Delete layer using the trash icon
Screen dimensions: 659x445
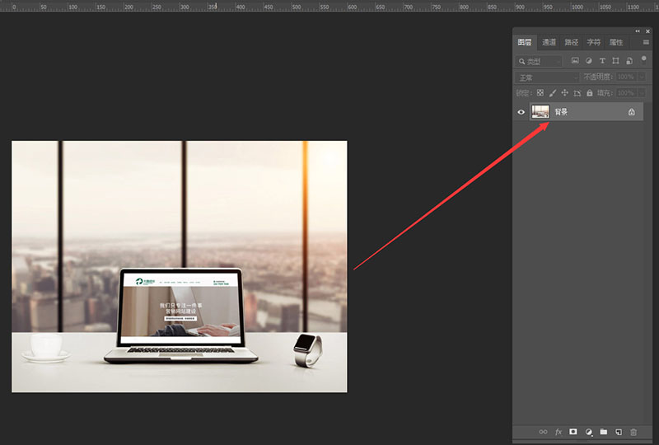(x=633, y=432)
